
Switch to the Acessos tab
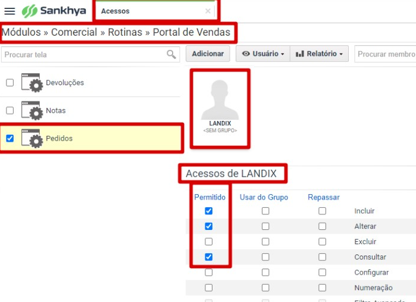click(x=115, y=11)
